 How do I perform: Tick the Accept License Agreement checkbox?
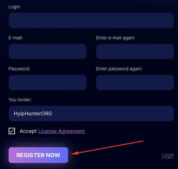[12, 131]
